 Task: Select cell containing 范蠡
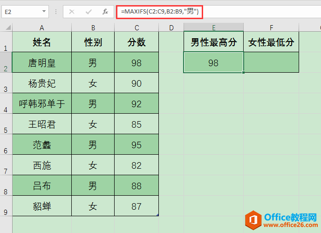click(x=42, y=144)
